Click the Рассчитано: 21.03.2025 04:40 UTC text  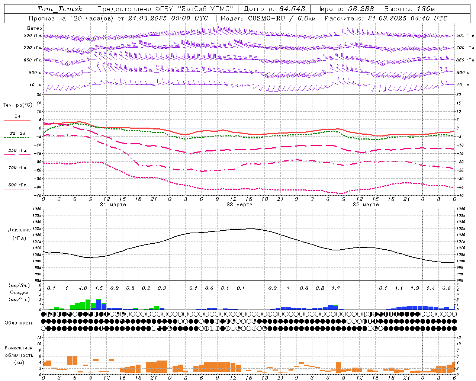tap(386, 18)
